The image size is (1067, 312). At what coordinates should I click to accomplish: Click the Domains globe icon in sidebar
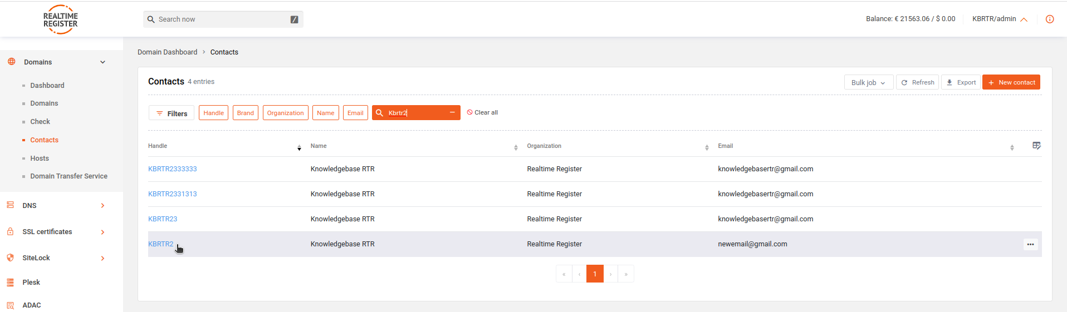click(11, 62)
